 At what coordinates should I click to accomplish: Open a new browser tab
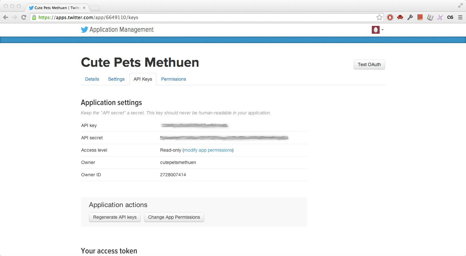pyautogui.click(x=94, y=7)
